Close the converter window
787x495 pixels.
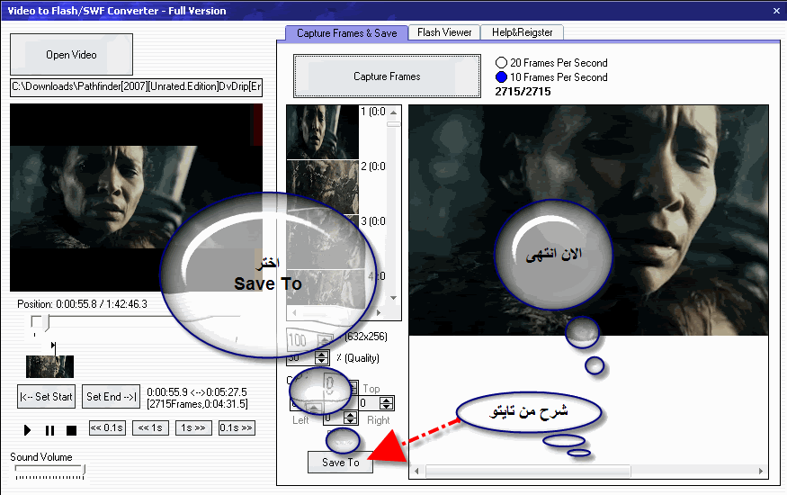click(775, 11)
